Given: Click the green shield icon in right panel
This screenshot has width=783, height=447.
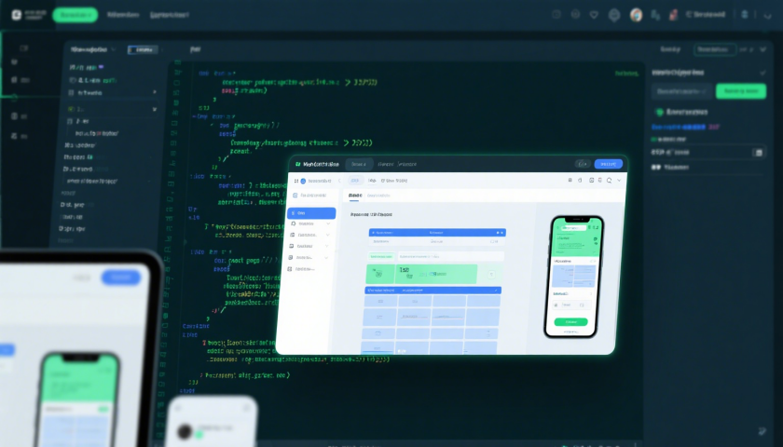Looking at the screenshot, I should click(x=656, y=111).
